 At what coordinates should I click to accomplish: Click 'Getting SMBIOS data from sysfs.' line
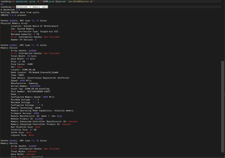pos(20,12)
